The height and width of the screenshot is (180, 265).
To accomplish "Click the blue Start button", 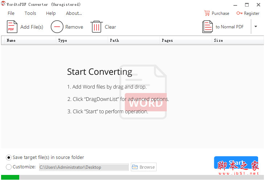I will click(236, 163).
